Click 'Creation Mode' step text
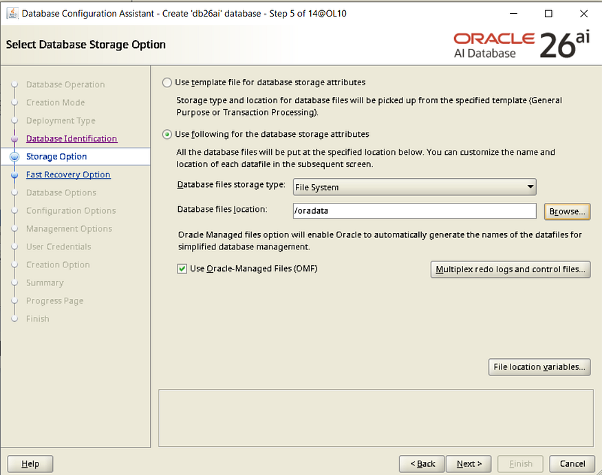 click(55, 102)
